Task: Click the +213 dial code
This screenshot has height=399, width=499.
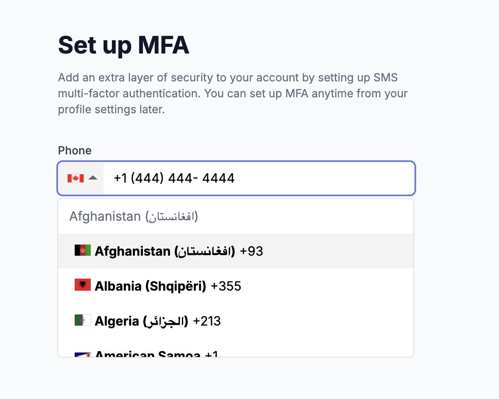Action: pyautogui.click(x=207, y=321)
